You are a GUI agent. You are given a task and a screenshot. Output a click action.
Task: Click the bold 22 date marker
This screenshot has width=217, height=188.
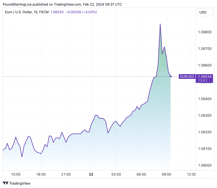pyautogui.click(x=91, y=174)
